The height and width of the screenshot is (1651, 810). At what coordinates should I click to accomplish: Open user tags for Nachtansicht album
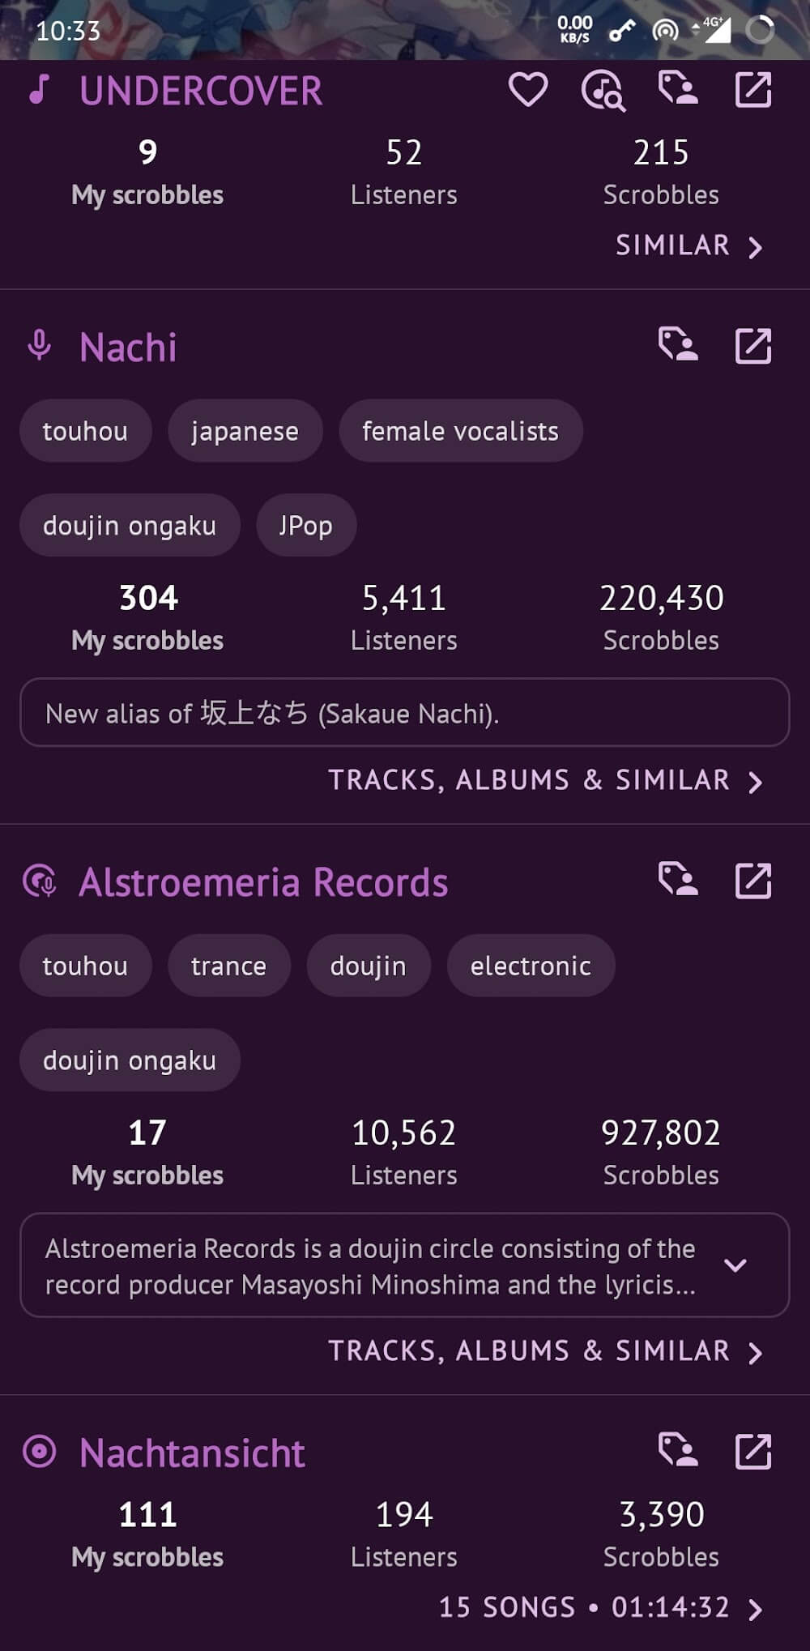(x=678, y=1451)
